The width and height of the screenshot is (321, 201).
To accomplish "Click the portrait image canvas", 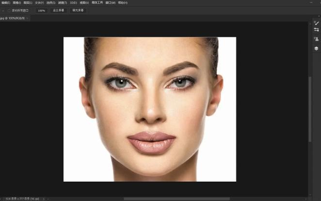I will tap(150, 109).
